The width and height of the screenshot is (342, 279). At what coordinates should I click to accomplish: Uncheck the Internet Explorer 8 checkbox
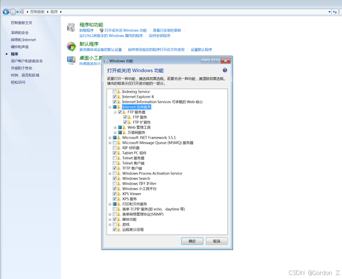point(115,97)
